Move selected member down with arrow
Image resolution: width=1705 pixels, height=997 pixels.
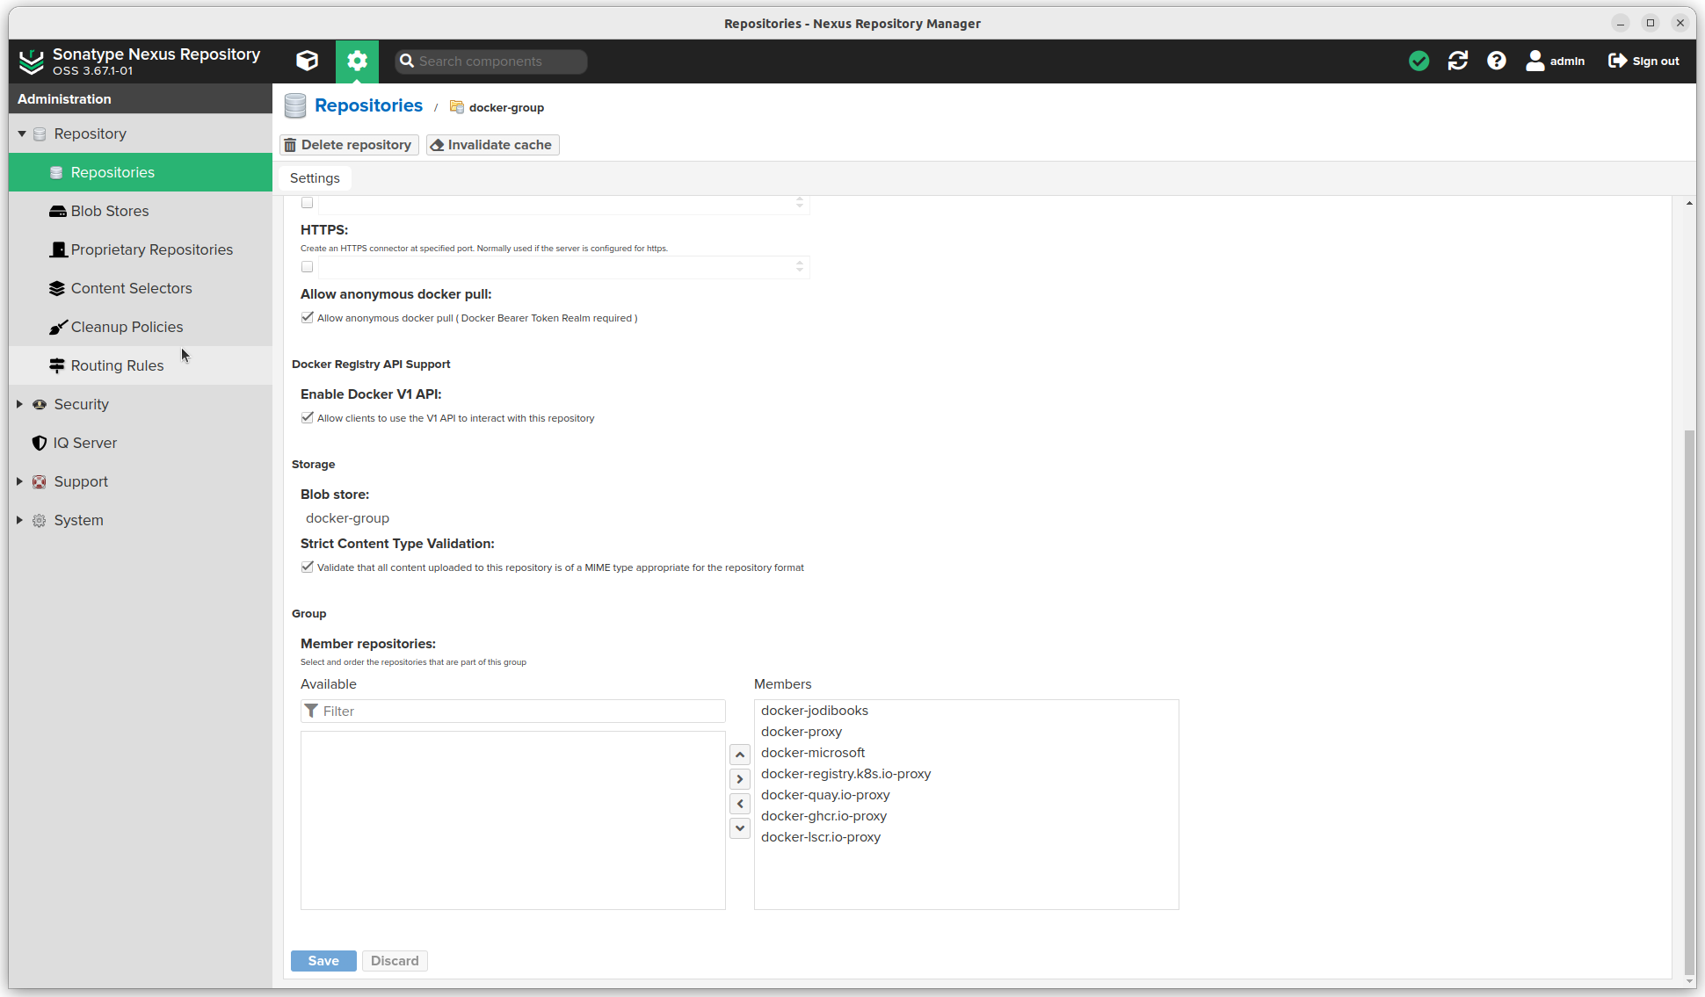coord(740,827)
